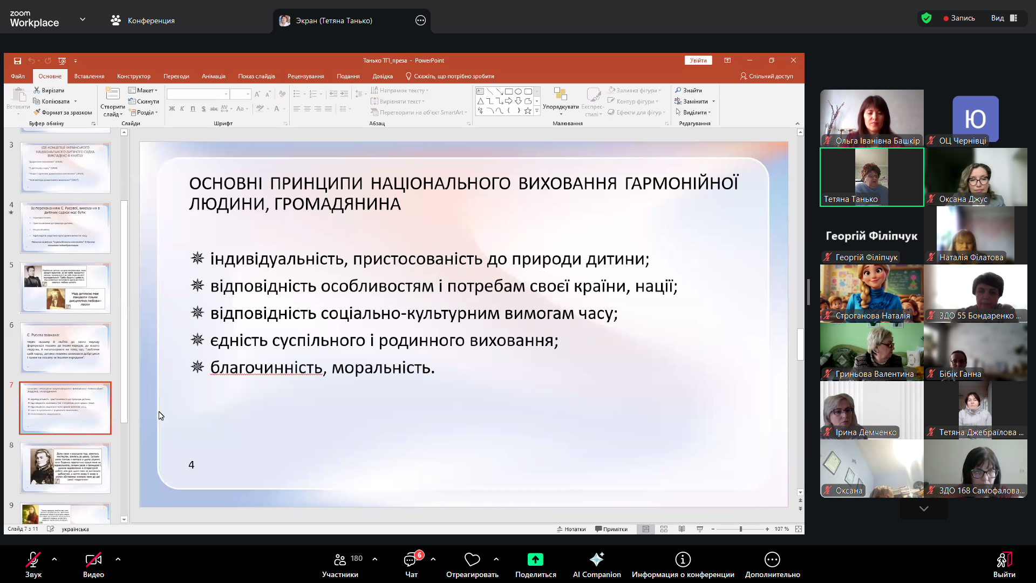Switch to the Конструктор ribbon tab

point(134,76)
